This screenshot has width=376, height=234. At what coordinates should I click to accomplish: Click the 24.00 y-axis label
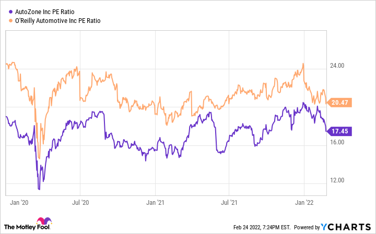tap(337, 66)
